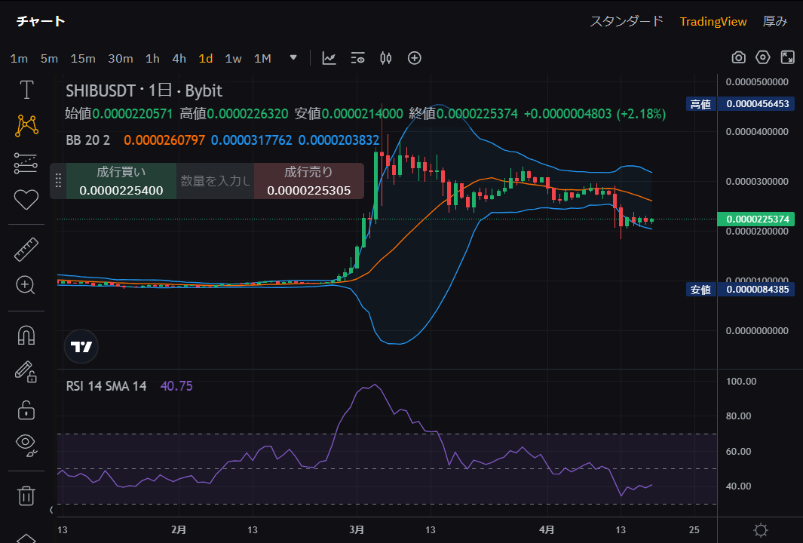
Task: Click current price label 0.0000225374 on axis
Action: pyautogui.click(x=756, y=219)
